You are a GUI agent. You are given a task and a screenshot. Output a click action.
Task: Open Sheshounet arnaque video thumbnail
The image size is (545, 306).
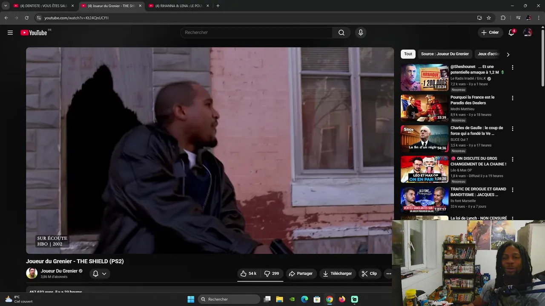(425, 77)
